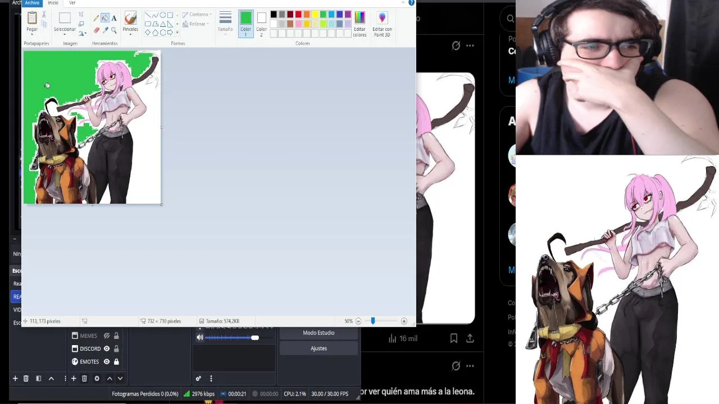Bookmark the post in the browser
The height and width of the screenshot is (404, 719).
(x=454, y=338)
